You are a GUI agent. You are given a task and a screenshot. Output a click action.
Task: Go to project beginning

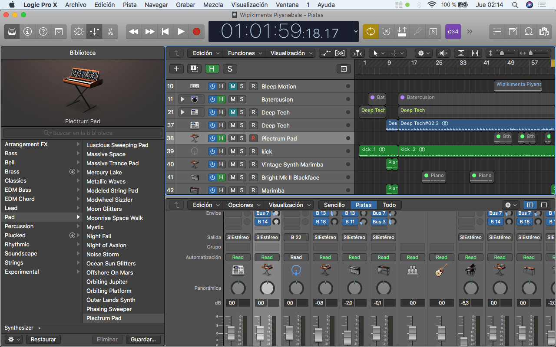click(165, 32)
